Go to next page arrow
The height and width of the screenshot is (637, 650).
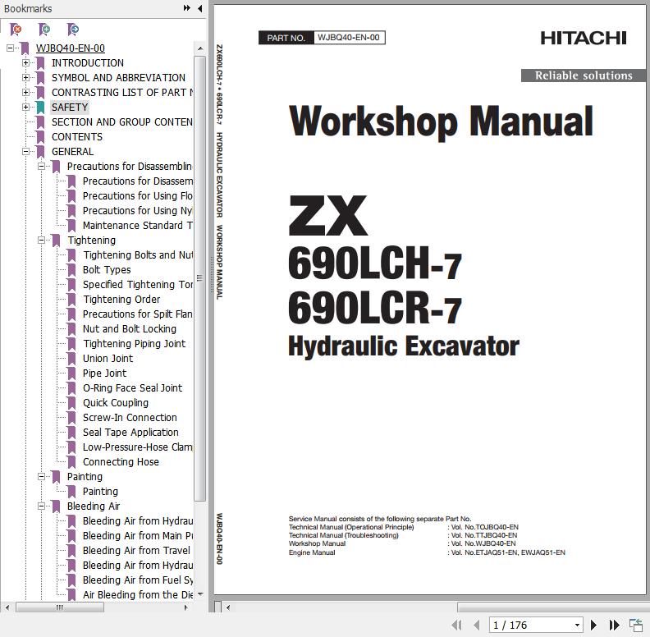click(x=593, y=625)
